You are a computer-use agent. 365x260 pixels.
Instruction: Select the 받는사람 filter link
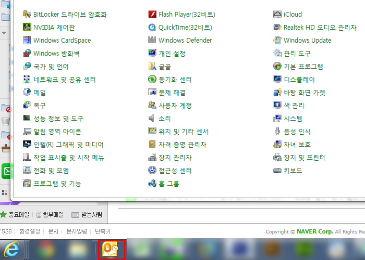[x=92, y=214]
